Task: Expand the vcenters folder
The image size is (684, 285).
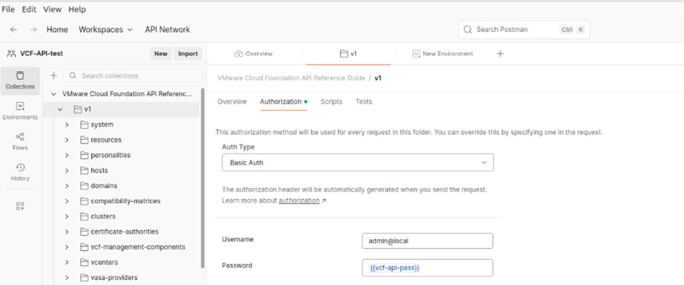Action: click(x=67, y=262)
